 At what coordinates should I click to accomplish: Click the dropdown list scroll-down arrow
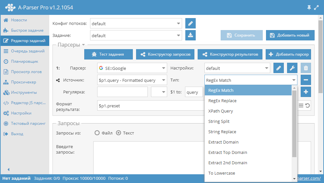[294, 179]
